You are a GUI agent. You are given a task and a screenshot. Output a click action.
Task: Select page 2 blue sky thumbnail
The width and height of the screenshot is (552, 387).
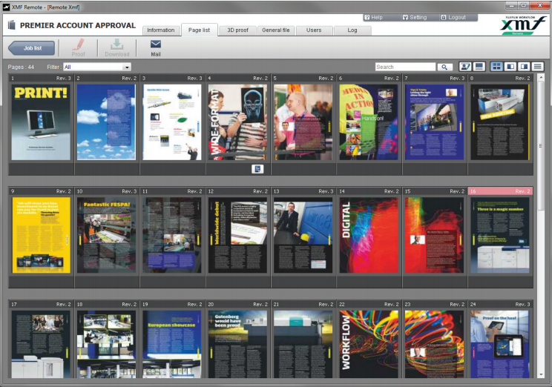coord(106,122)
